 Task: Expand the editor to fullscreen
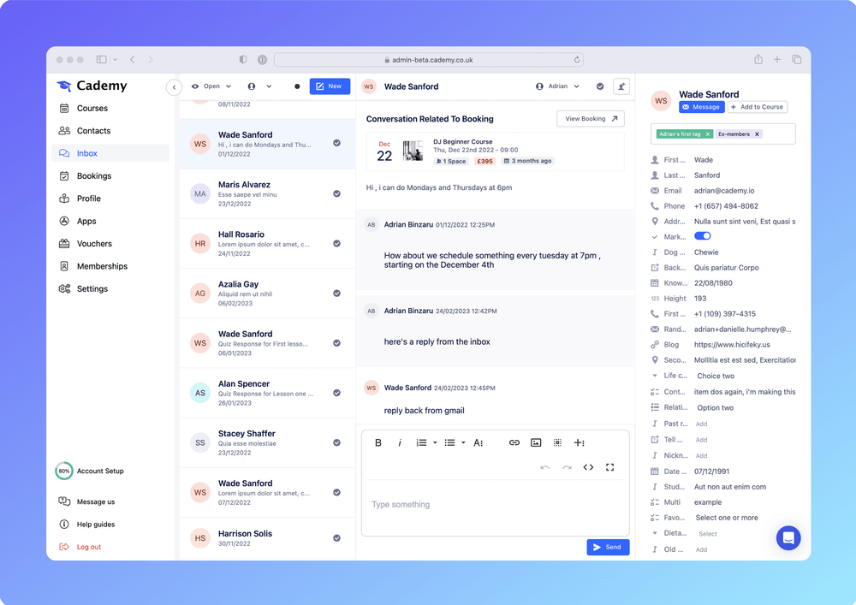[x=610, y=467]
